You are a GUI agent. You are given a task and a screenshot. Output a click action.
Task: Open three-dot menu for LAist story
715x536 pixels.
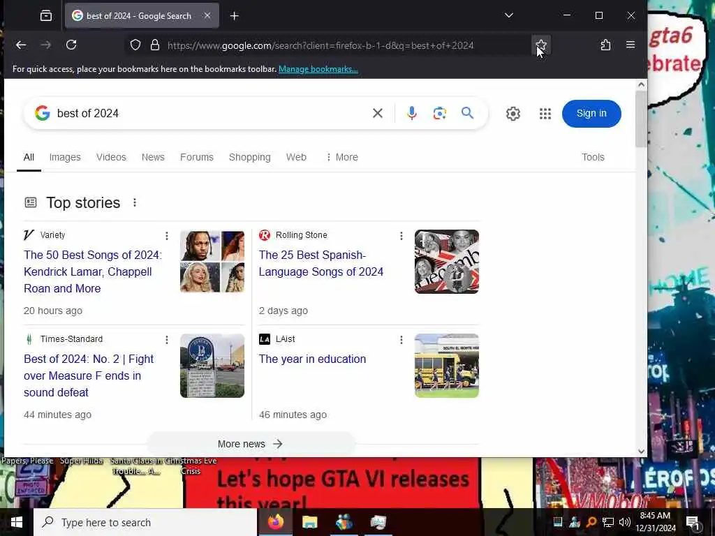(x=401, y=340)
